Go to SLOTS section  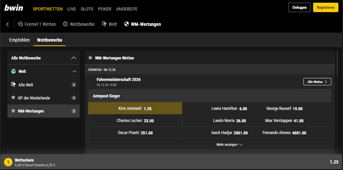point(87,9)
